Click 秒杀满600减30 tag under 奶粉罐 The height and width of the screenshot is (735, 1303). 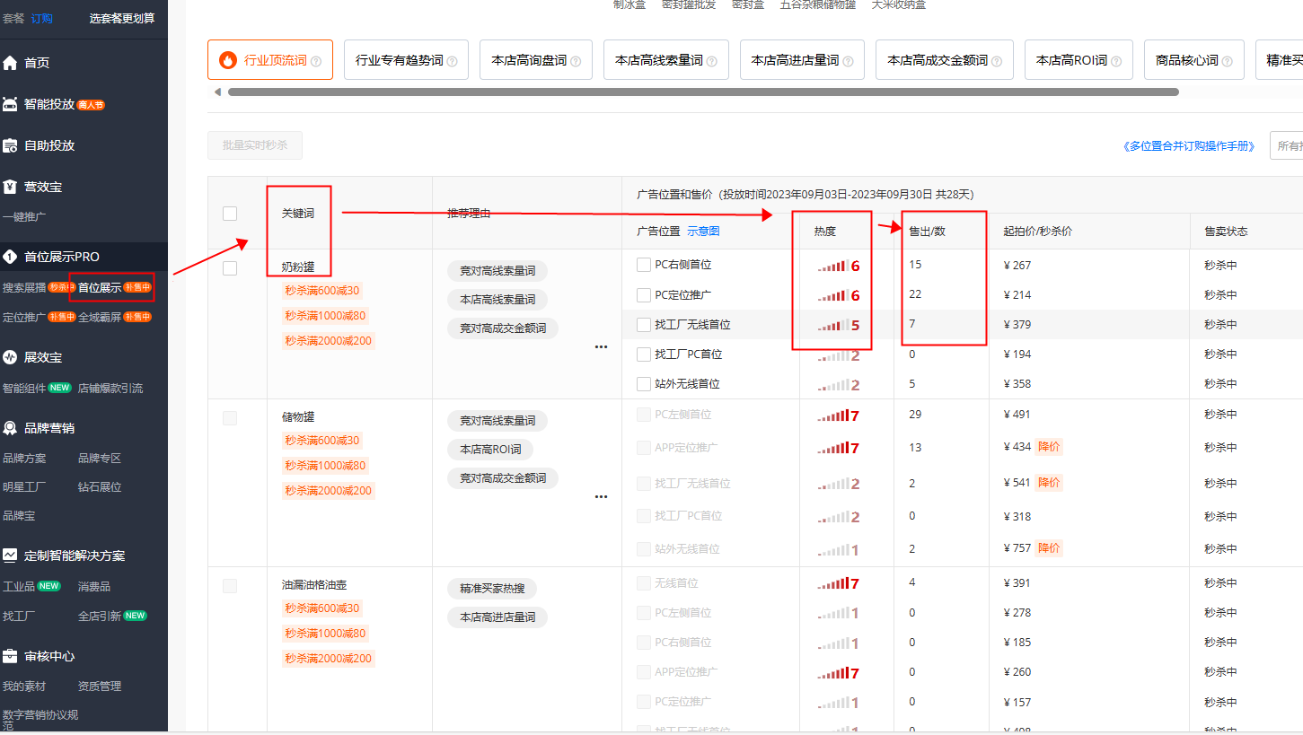[x=322, y=291]
